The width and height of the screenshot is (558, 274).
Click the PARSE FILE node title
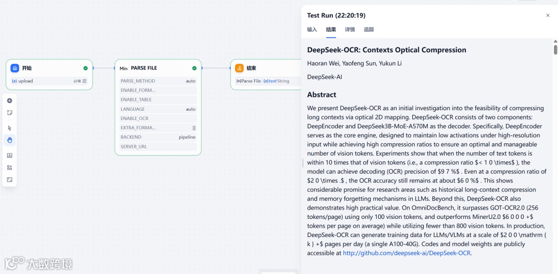[x=144, y=68]
